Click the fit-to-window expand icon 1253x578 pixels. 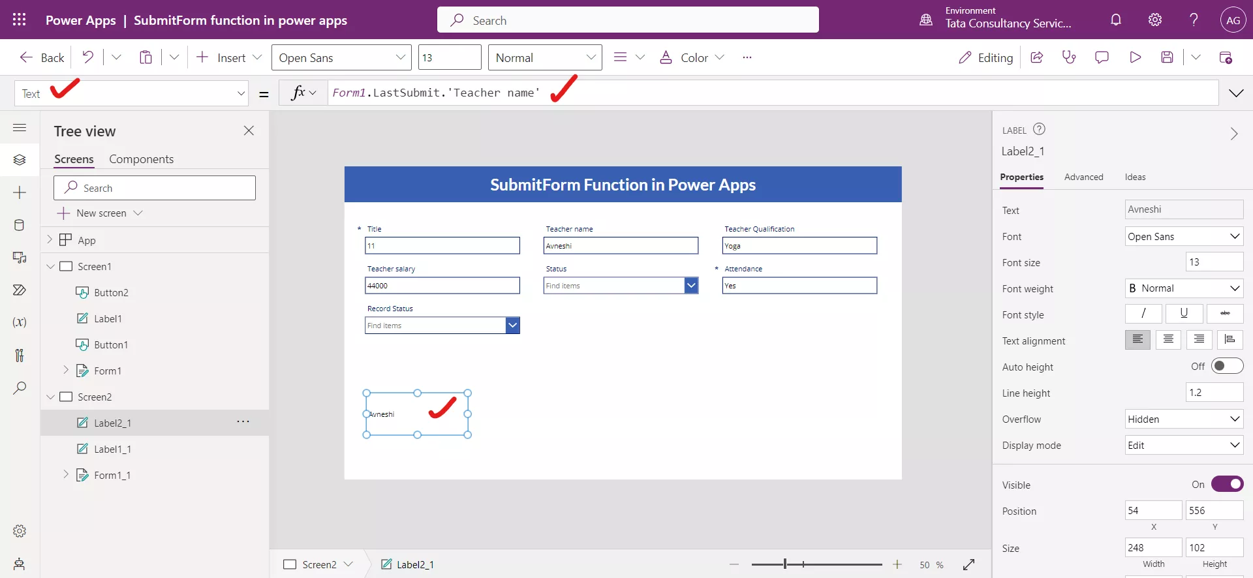(x=969, y=564)
